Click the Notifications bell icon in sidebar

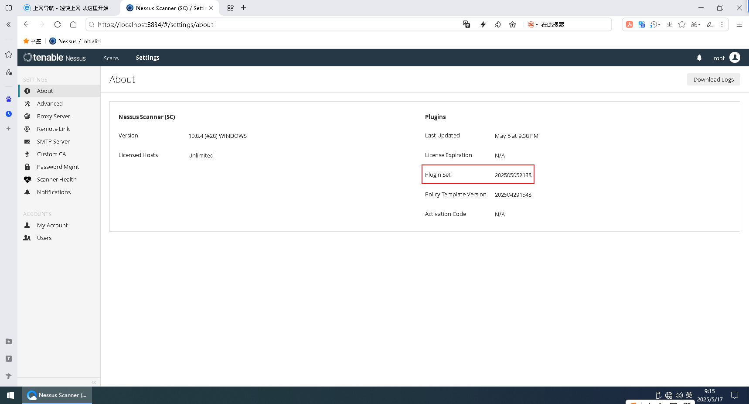27,192
